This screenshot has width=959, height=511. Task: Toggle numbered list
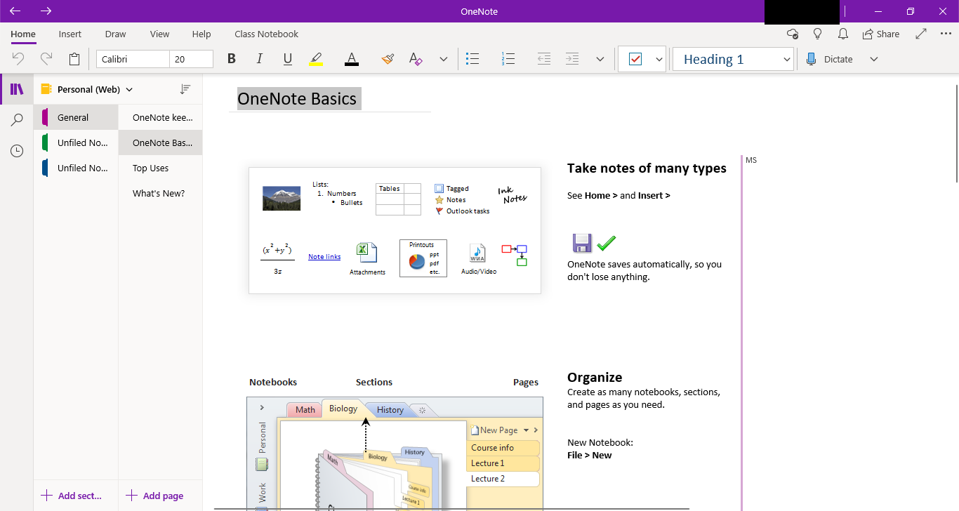[x=508, y=59]
